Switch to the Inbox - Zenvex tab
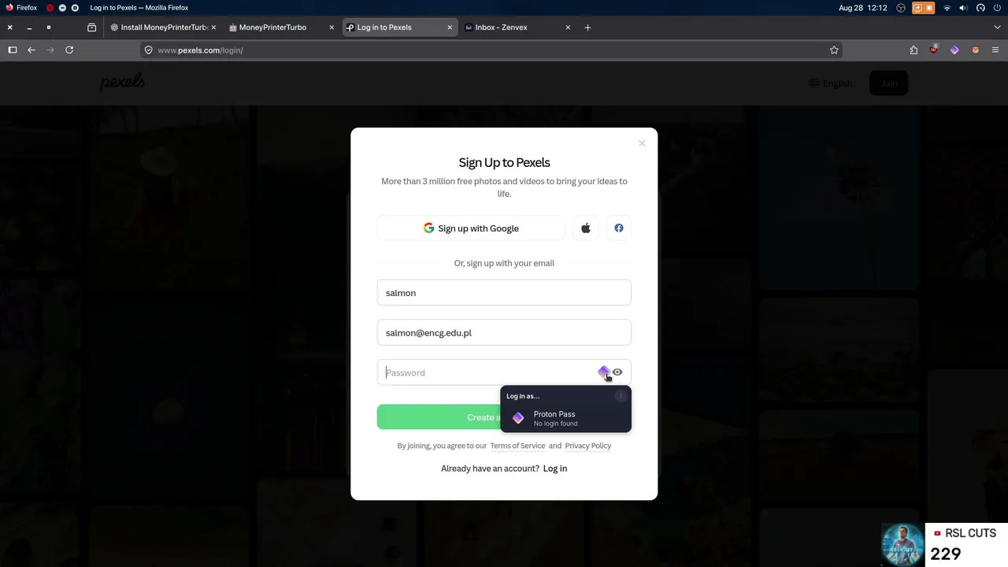Viewport: 1008px width, 567px height. (517, 28)
